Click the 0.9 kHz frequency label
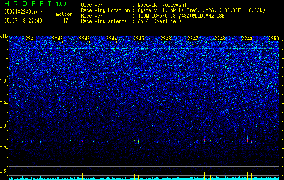 (4, 103)
